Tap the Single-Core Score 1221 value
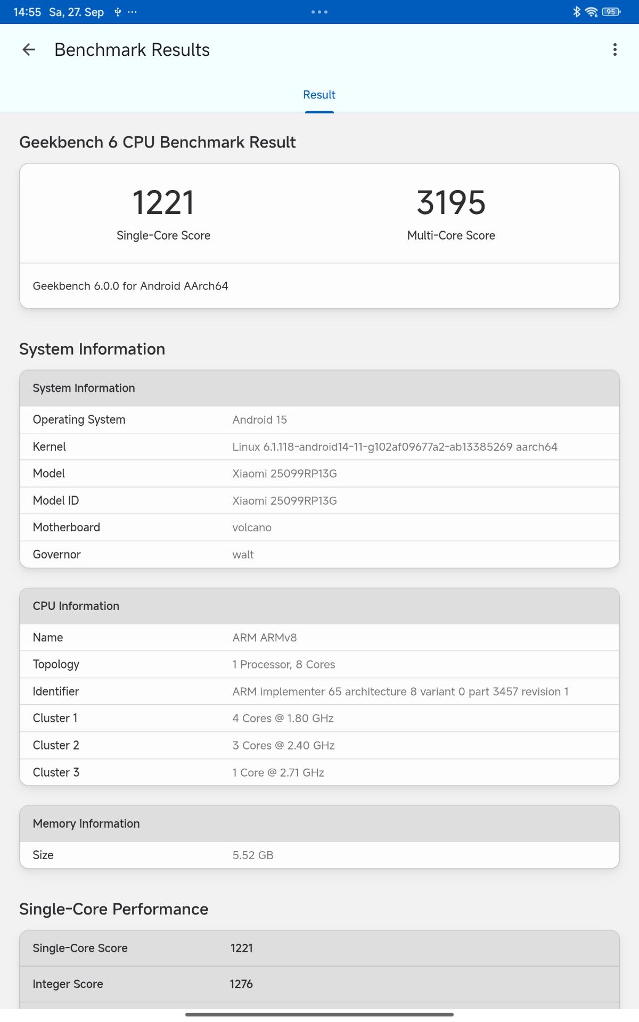 click(163, 203)
